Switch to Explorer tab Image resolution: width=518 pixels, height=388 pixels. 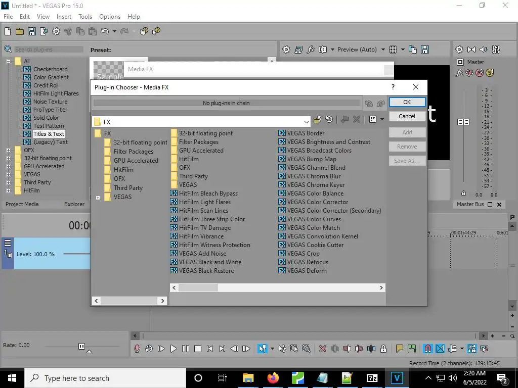(74, 204)
